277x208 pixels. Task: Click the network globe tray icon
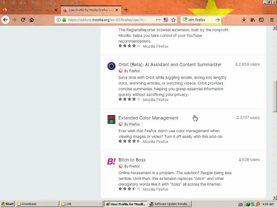[248, 204]
